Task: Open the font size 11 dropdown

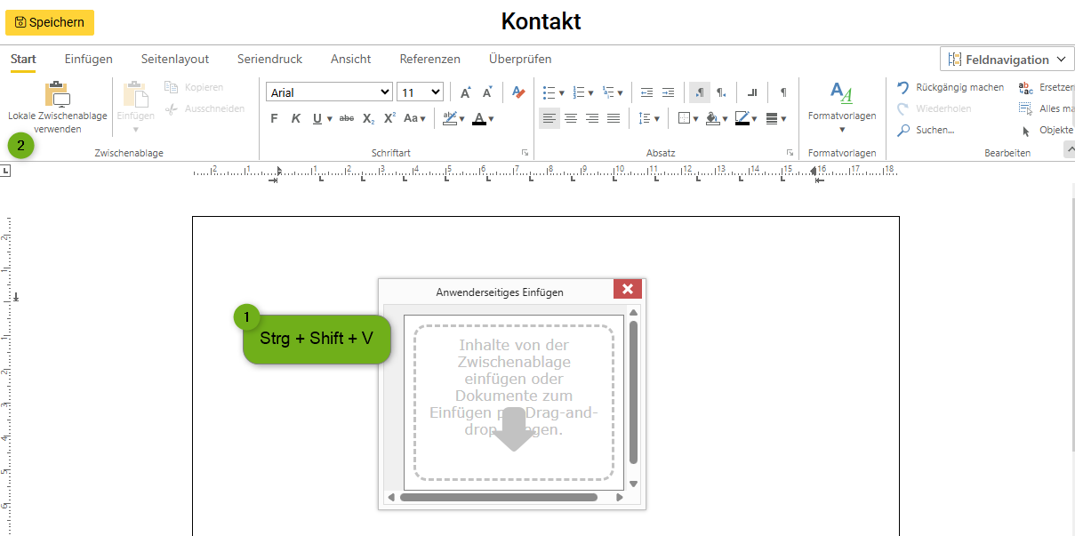Action: coord(421,92)
